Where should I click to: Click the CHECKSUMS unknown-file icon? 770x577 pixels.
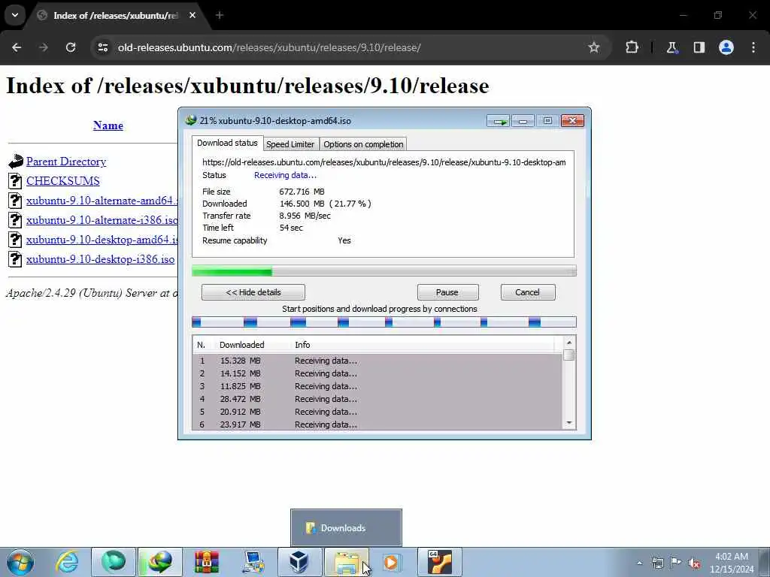15,181
